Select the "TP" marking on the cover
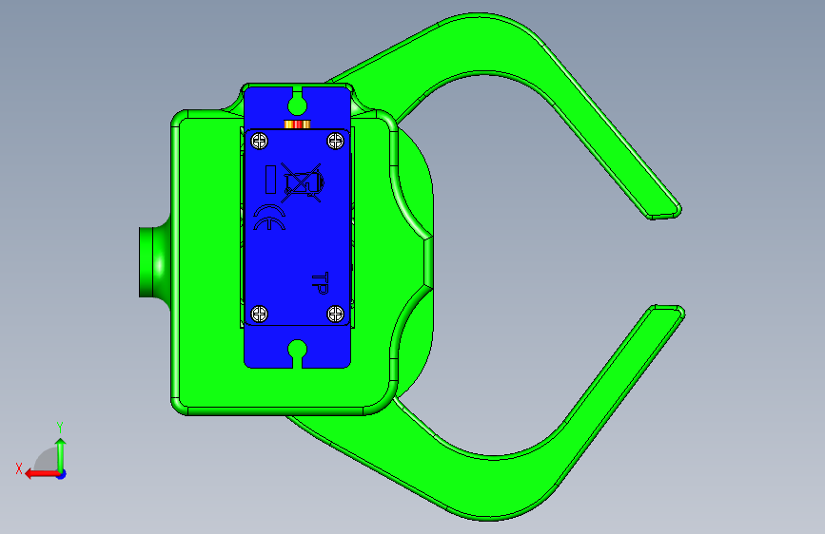 (320, 283)
